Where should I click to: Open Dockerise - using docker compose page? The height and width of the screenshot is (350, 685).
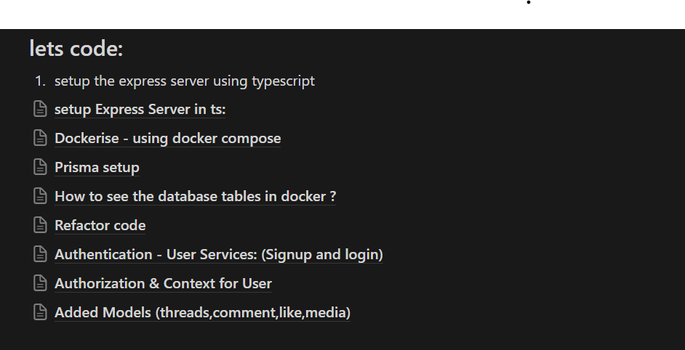[x=167, y=139]
